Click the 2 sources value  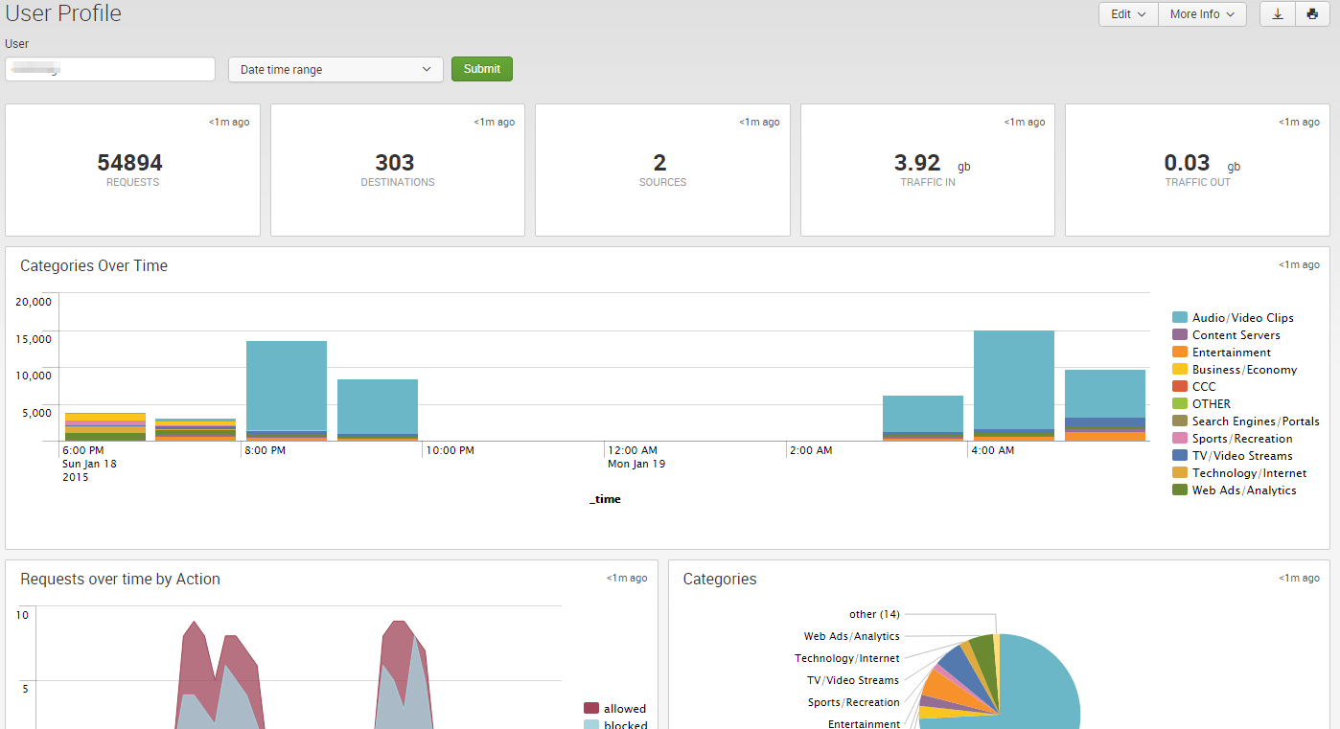point(660,163)
